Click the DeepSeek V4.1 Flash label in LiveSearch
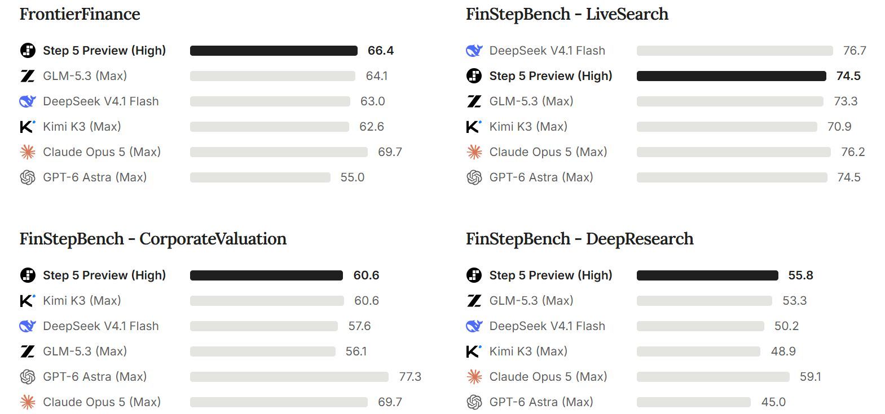Viewport: 885px width, 414px height. click(x=547, y=51)
